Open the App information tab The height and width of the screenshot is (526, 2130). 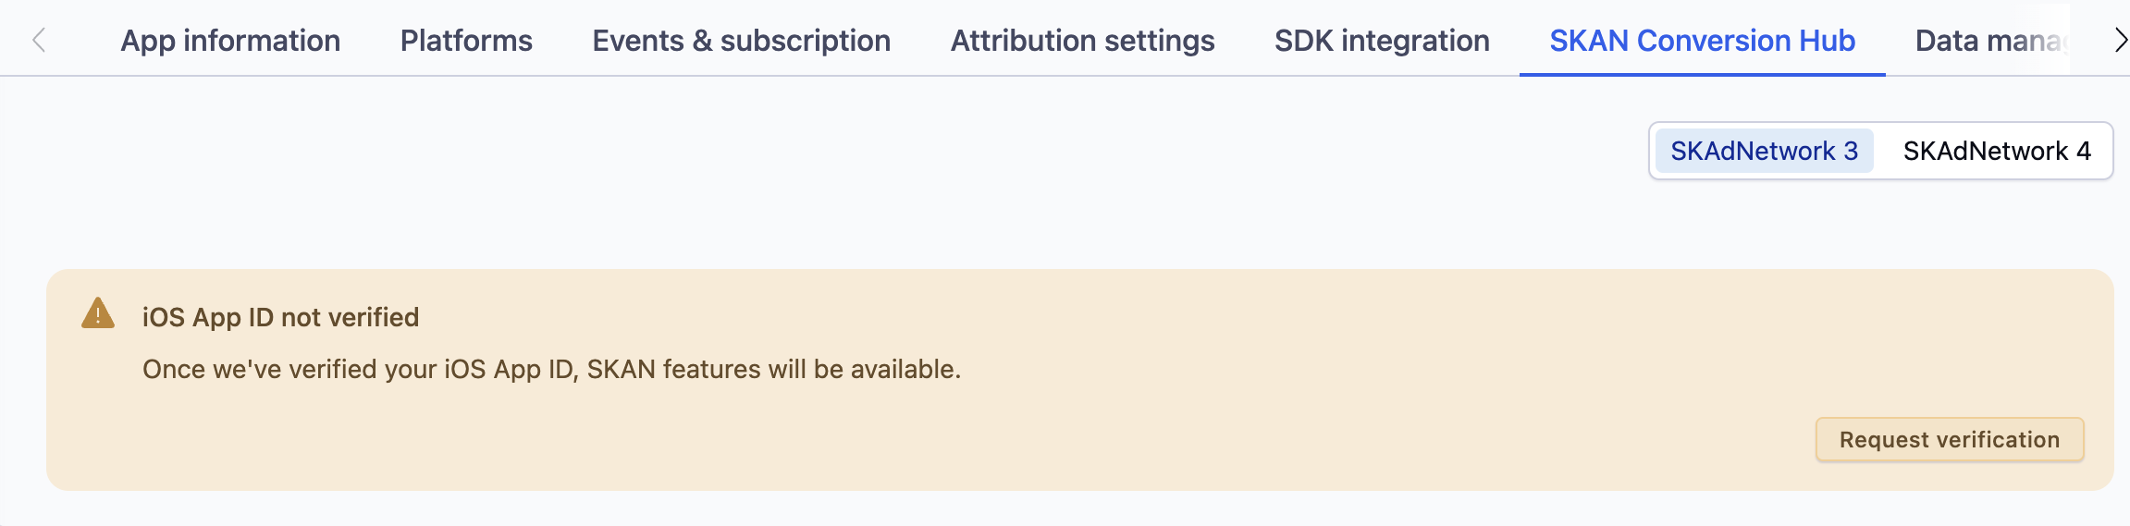tap(230, 40)
